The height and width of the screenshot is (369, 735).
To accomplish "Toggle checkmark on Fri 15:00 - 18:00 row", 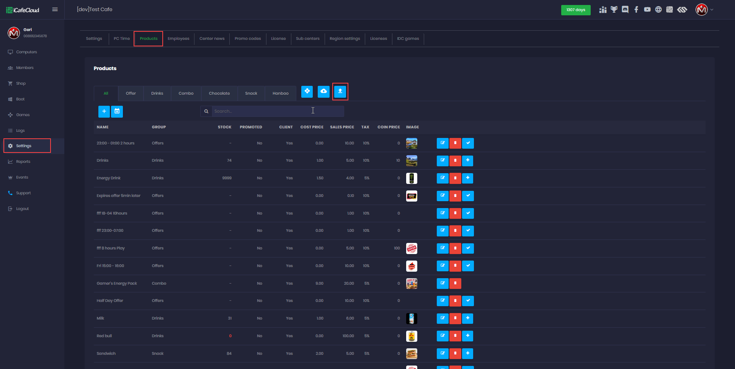I will click(x=468, y=266).
